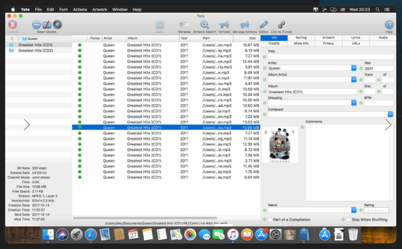Image resolution: width=402 pixels, height=249 pixels.
Task: Open the Grouping field dropdown arrow
Action: pos(353,102)
